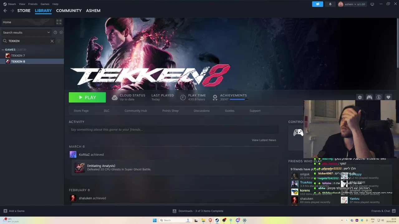Open the Windows Start menu
Viewport: 399px width, 224px height.
tap(155, 220)
